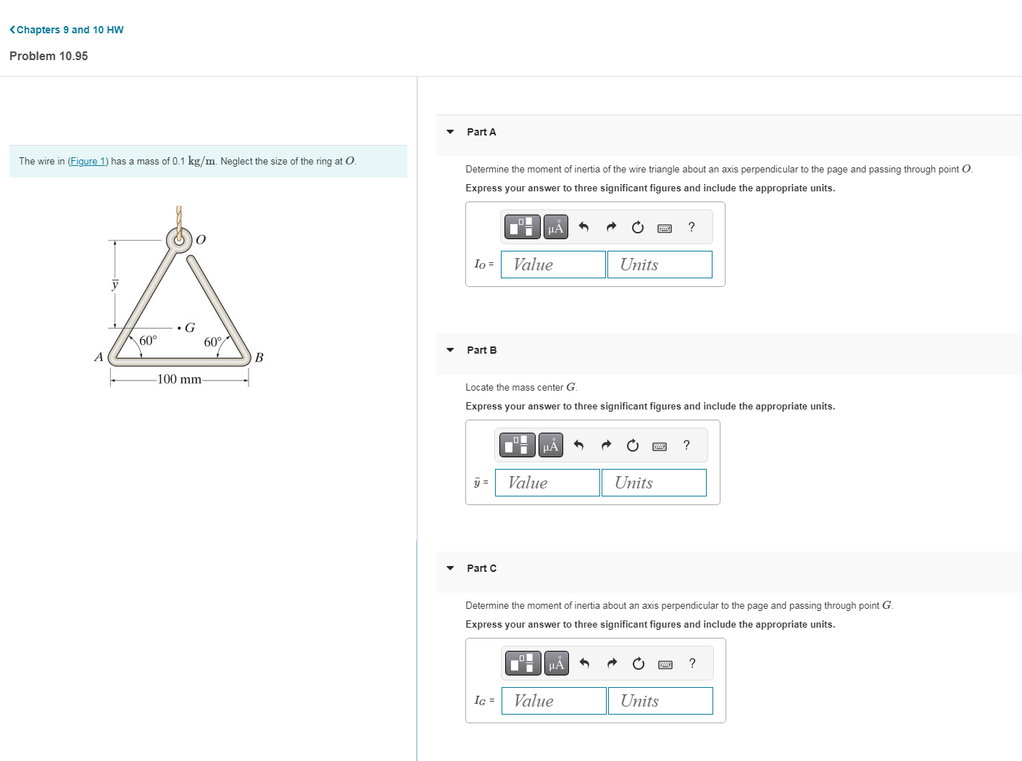1022x761 pixels.
Task: Undo the last entry in Part A answer box
Action: (x=584, y=227)
